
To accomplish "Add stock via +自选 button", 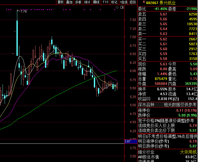I will point(123,2).
